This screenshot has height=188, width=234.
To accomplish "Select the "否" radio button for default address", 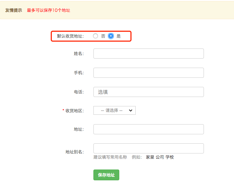I will (x=95, y=36).
